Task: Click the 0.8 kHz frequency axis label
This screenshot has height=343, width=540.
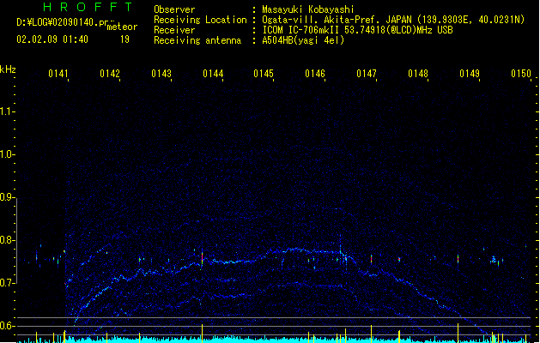Action: point(7,240)
